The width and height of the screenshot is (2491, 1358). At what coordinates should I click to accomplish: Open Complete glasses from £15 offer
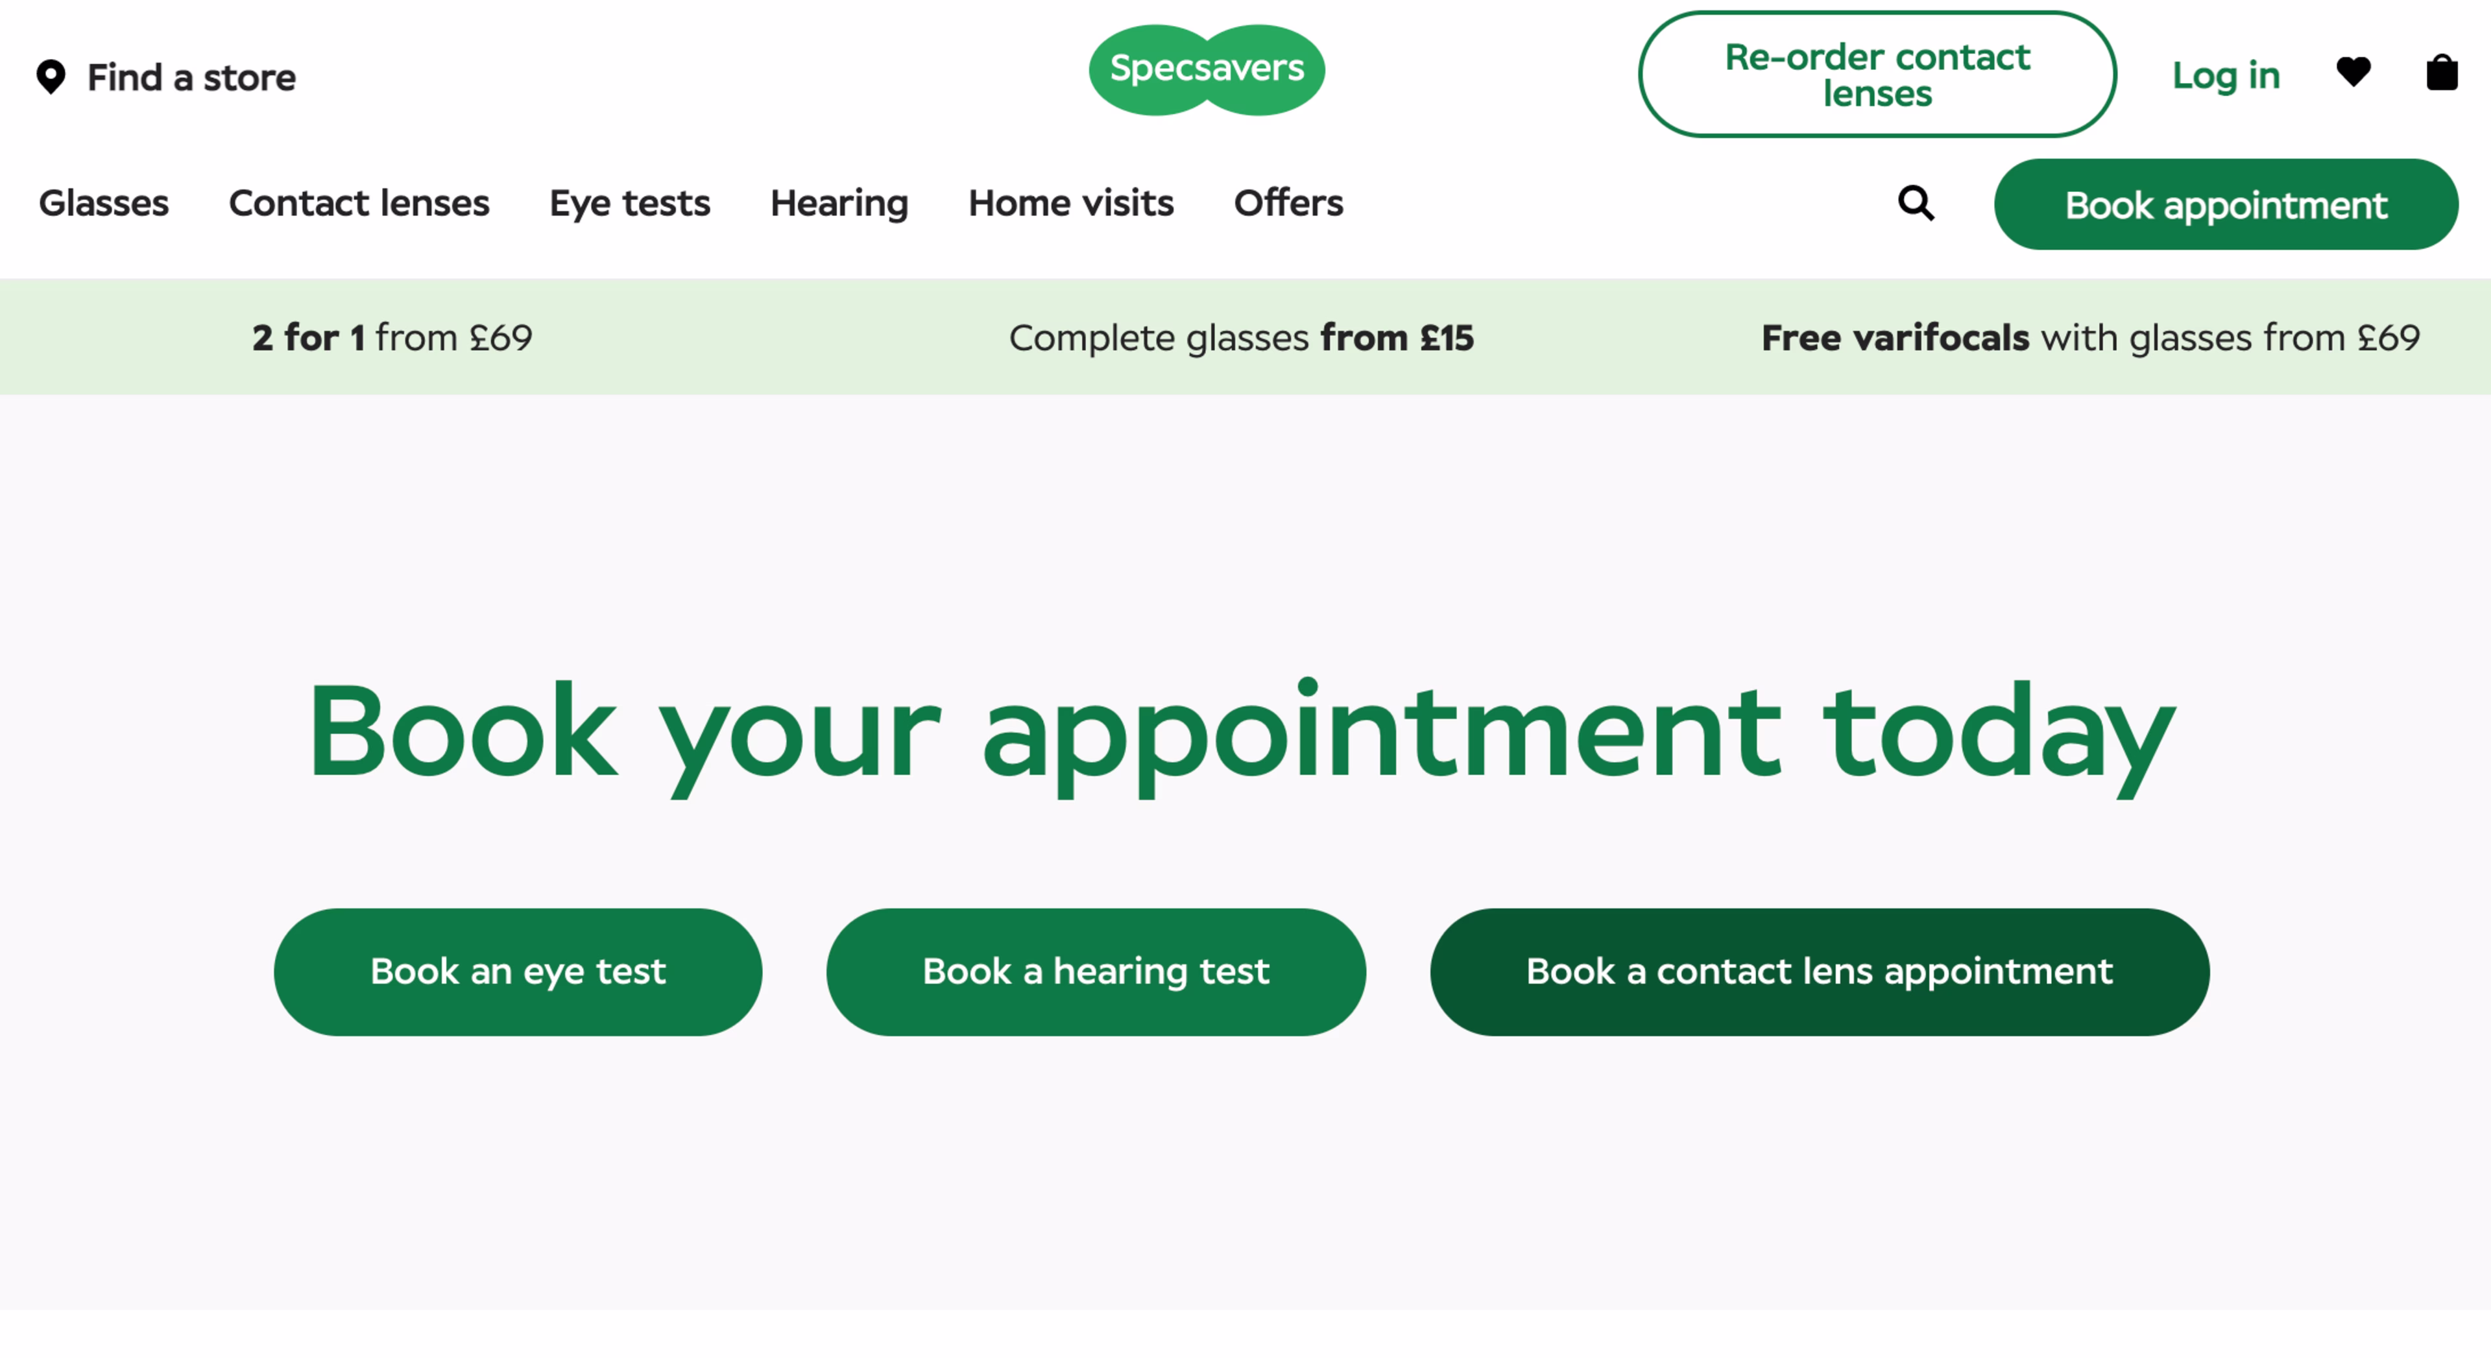point(1241,337)
